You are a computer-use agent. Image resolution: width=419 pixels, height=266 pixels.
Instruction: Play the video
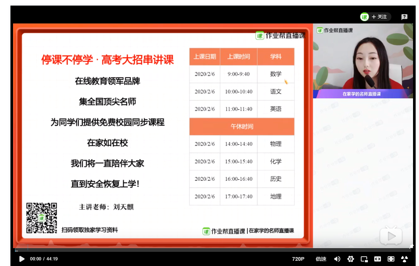[x=22, y=259]
